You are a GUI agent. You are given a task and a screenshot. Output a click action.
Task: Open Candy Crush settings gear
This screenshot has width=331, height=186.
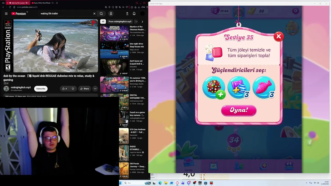295,11
